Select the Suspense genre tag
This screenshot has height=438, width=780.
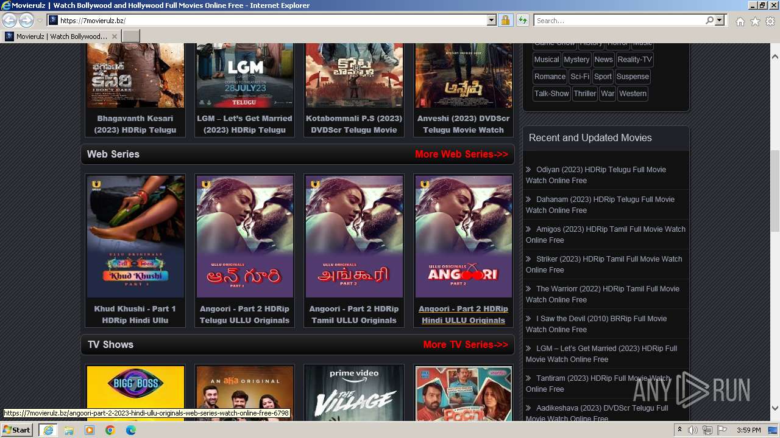[633, 77]
